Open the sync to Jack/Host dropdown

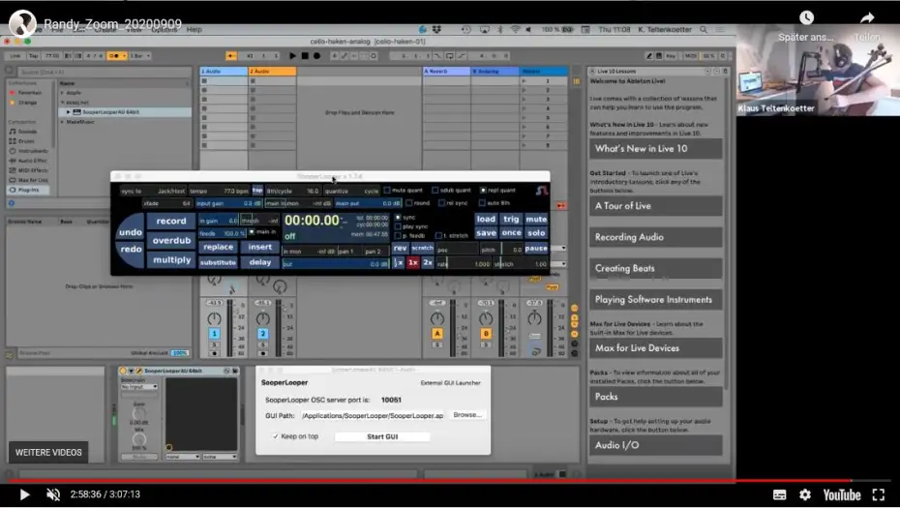click(x=153, y=191)
